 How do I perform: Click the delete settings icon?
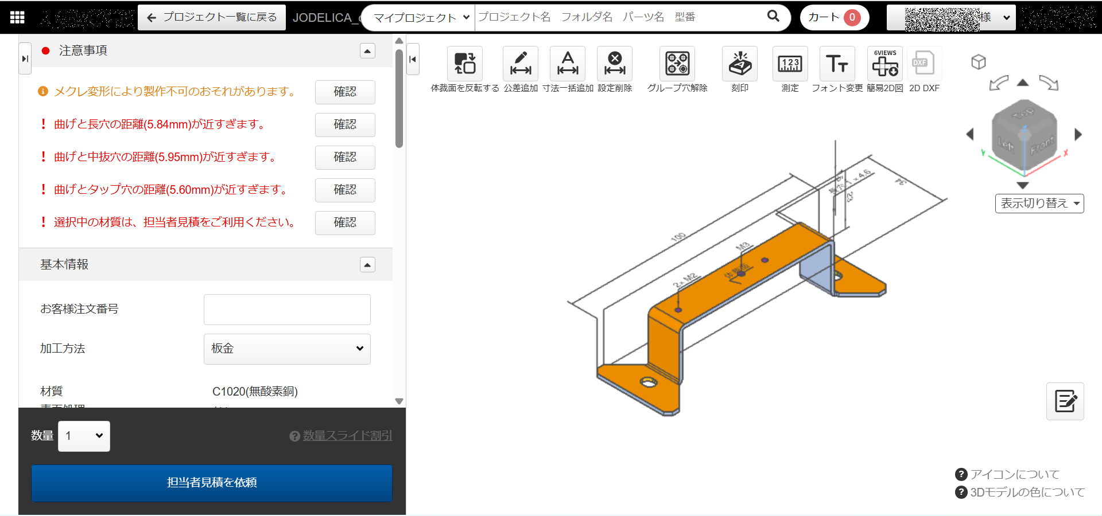(614, 64)
